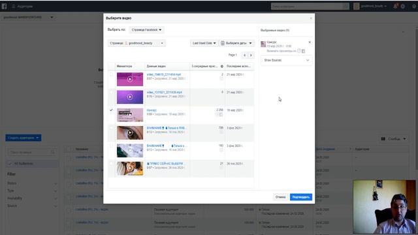This screenshot has height=235, width=418.
Task: Open the video_1311821 file name link
Action: click(x=164, y=92)
